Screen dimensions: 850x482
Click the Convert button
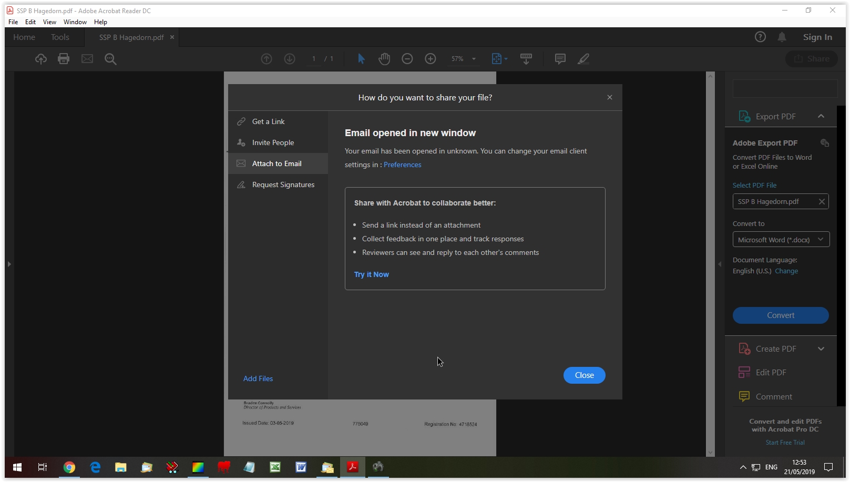click(x=781, y=315)
